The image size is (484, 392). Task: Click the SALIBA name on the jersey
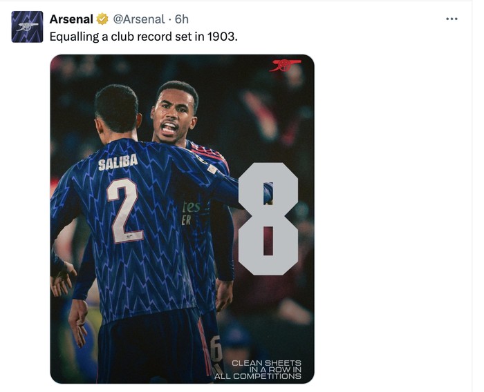(x=118, y=164)
